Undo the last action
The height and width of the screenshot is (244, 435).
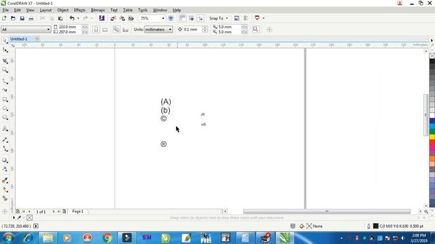pos(72,18)
